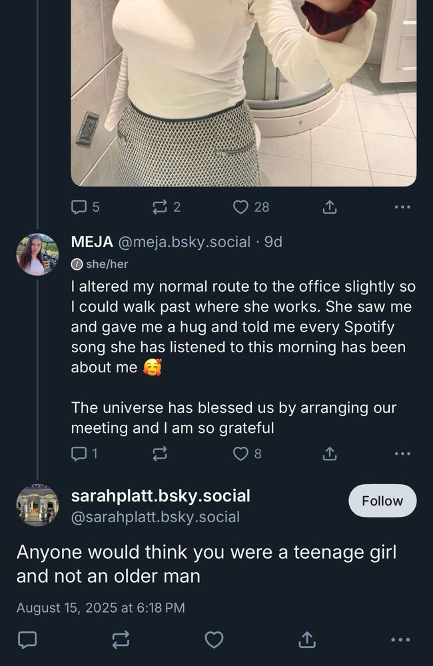Follow sarahplatt.bsky.social
The width and height of the screenshot is (433, 666).
tap(382, 501)
